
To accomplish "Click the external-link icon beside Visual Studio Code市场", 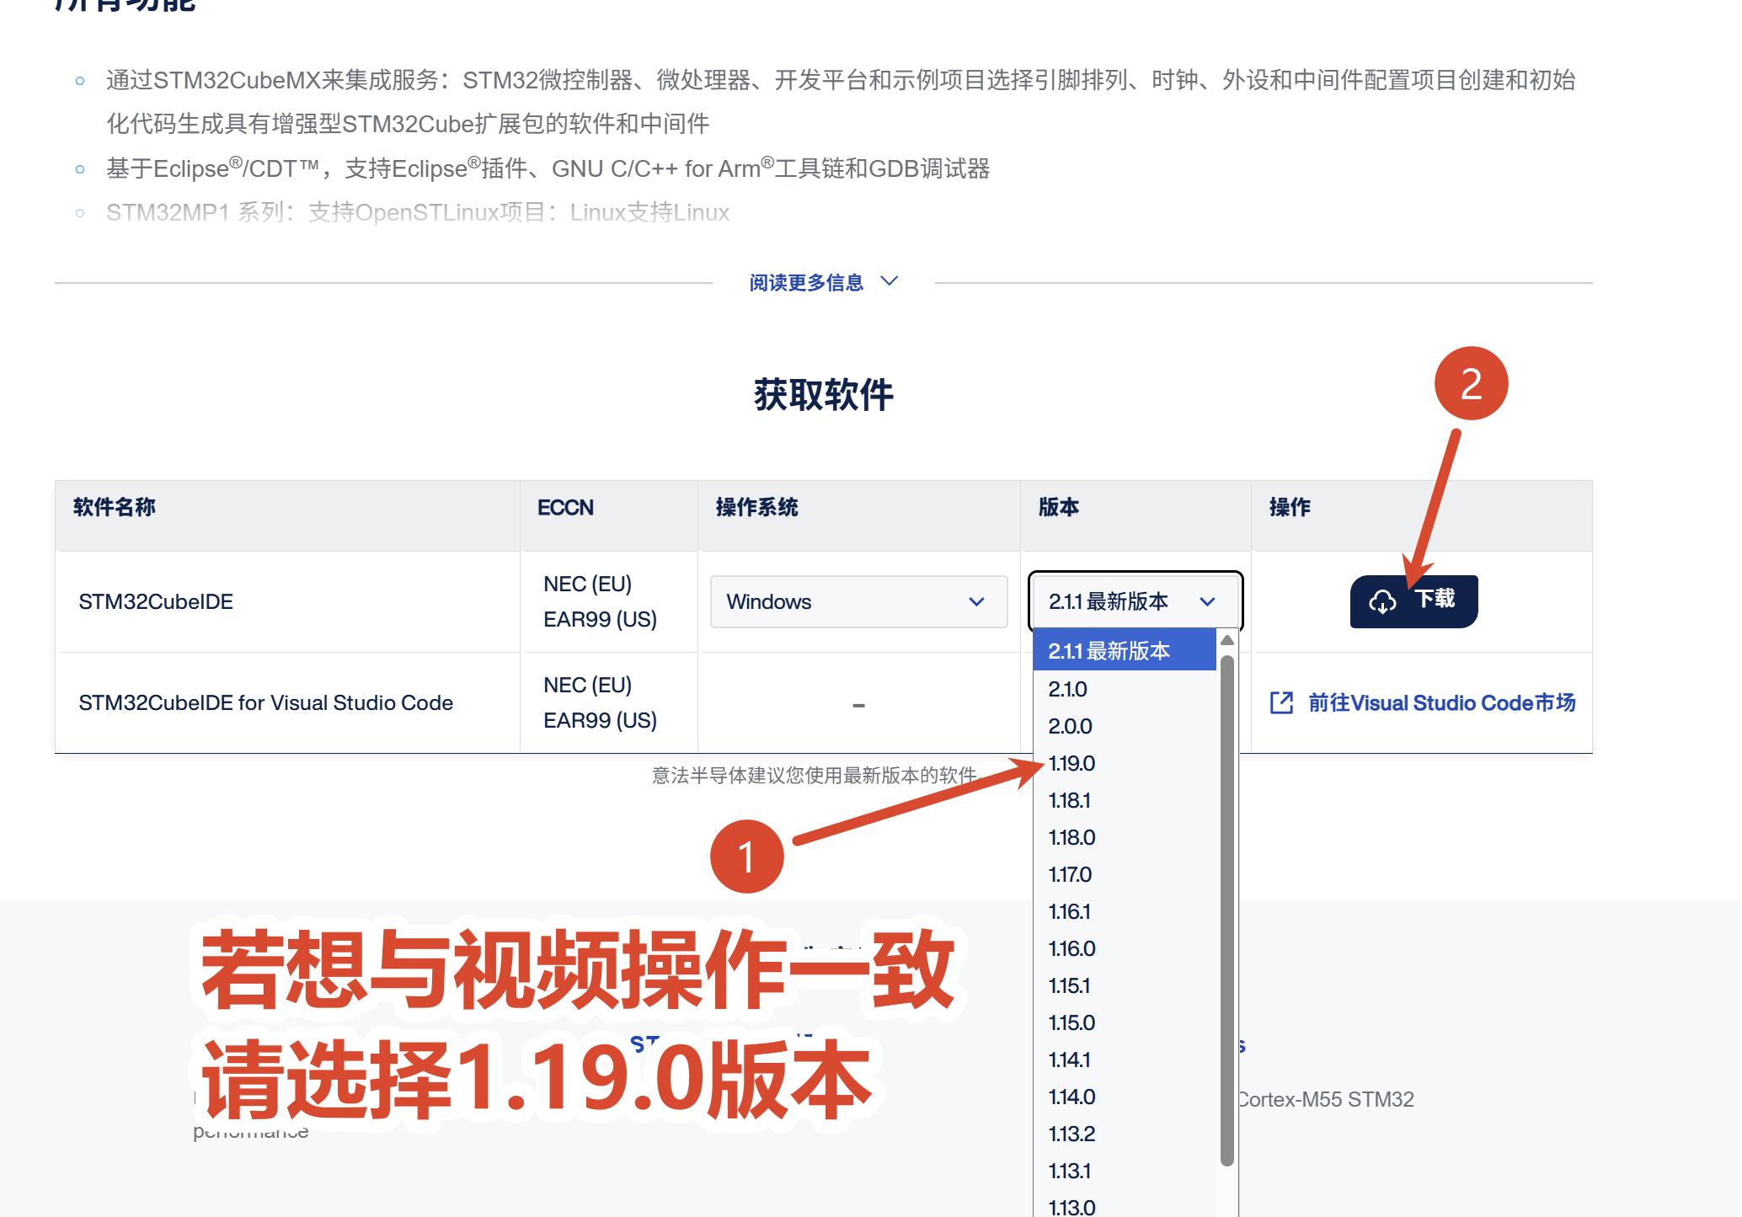I will click(1281, 702).
